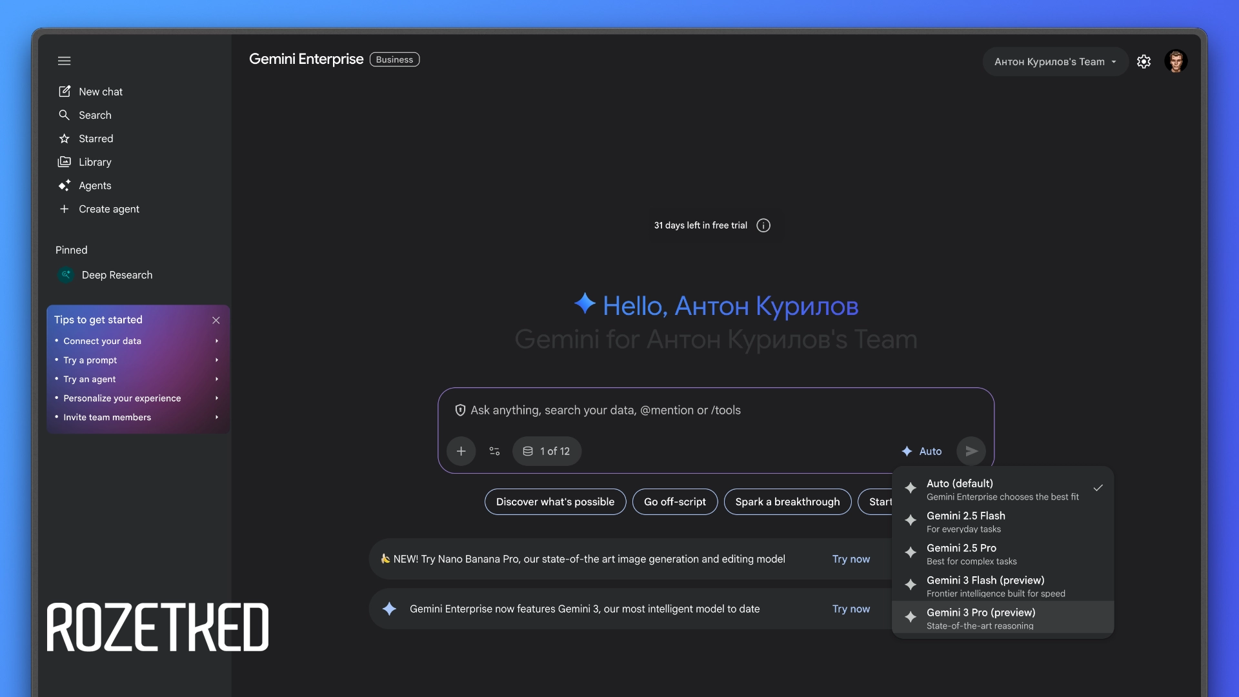Open the Антон Курилов's Team dropdown
The width and height of the screenshot is (1239, 697).
click(1054, 61)
